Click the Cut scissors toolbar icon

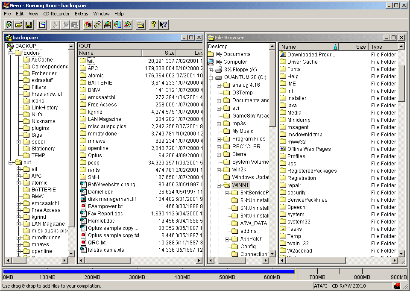55,25
